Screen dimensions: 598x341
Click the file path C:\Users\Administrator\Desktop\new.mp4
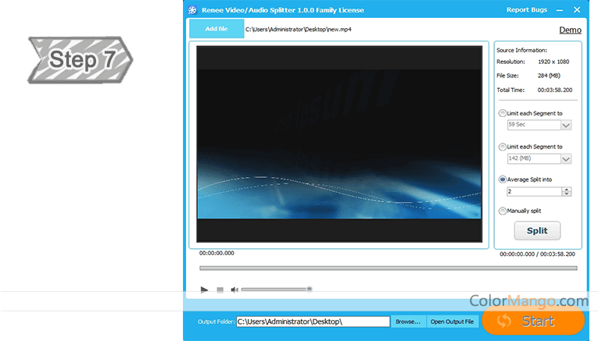pos(299,30)
